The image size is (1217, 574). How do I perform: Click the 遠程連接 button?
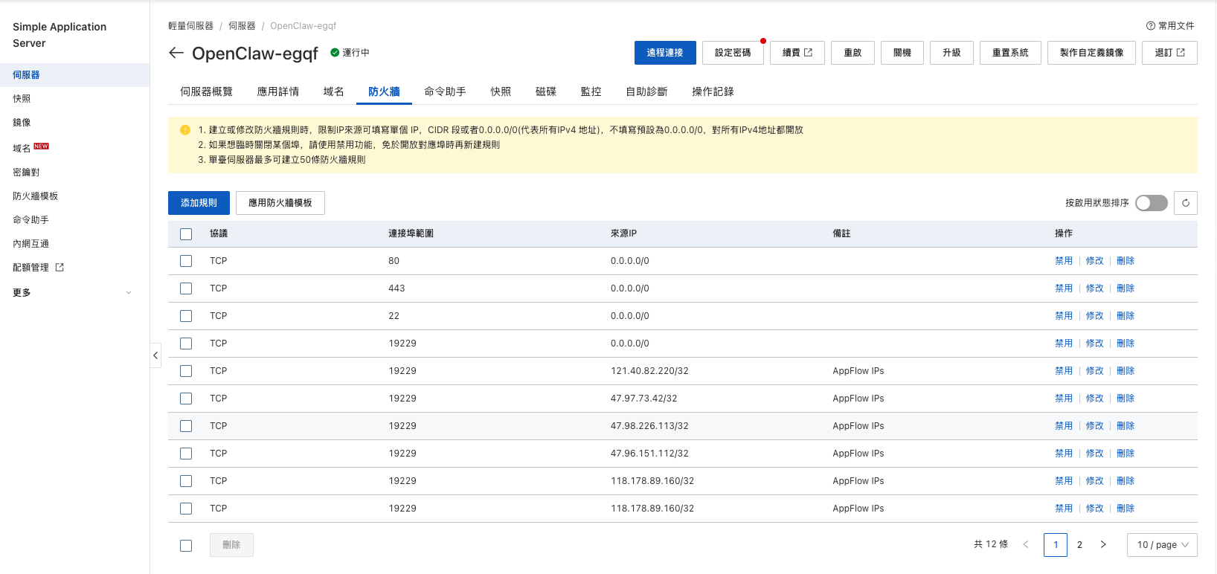(664, 53)
